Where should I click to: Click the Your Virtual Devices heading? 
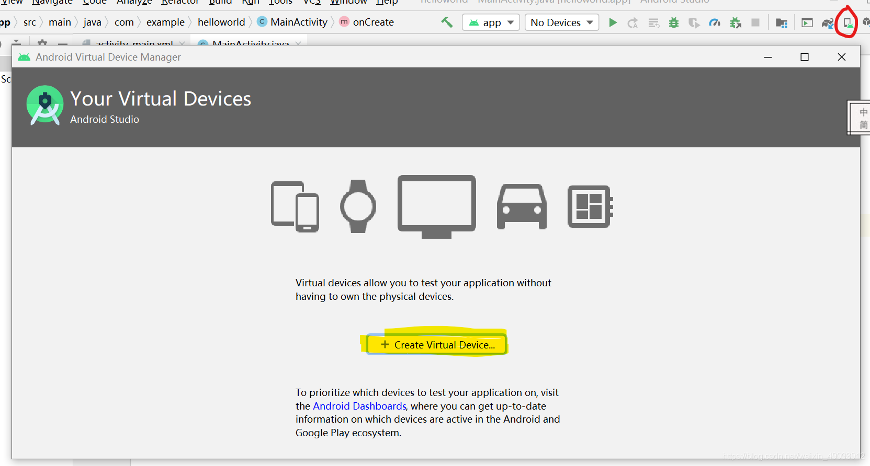click(x=161, y=99)
